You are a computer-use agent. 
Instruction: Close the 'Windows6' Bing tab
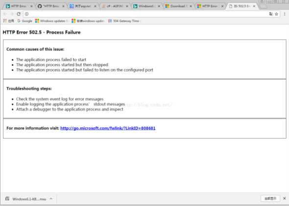[x=159, y=6]
